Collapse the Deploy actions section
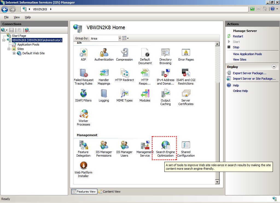Screen dimensions: 280x203 (x=274, y=67)
